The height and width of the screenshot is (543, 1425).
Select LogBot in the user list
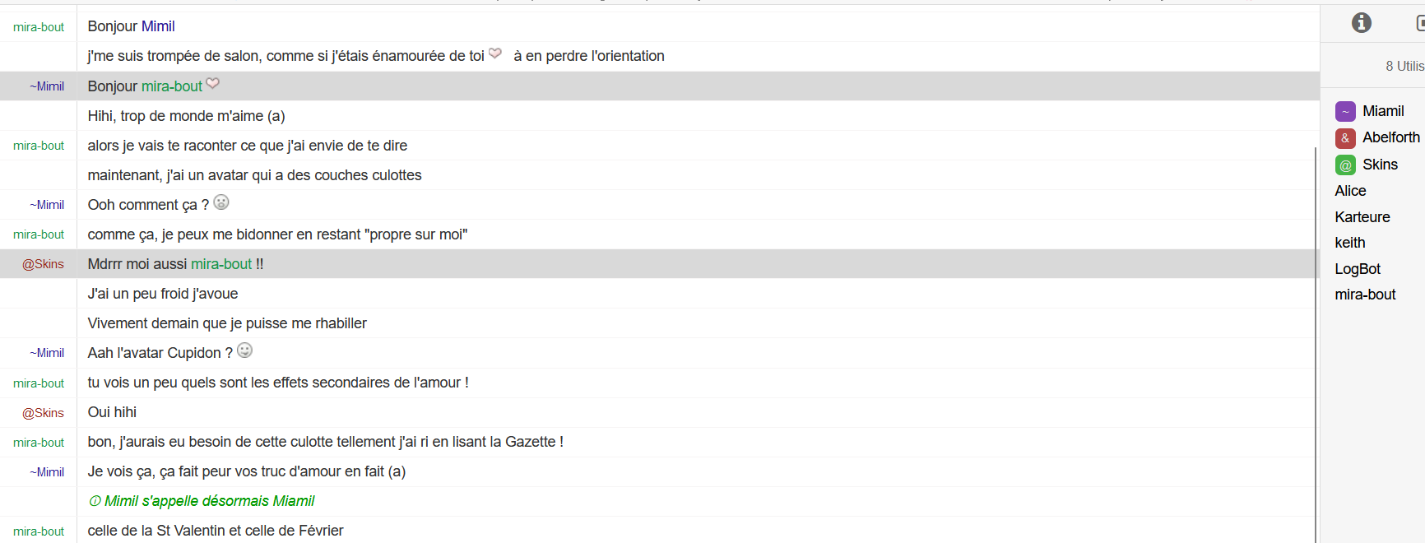[1358, 269]
